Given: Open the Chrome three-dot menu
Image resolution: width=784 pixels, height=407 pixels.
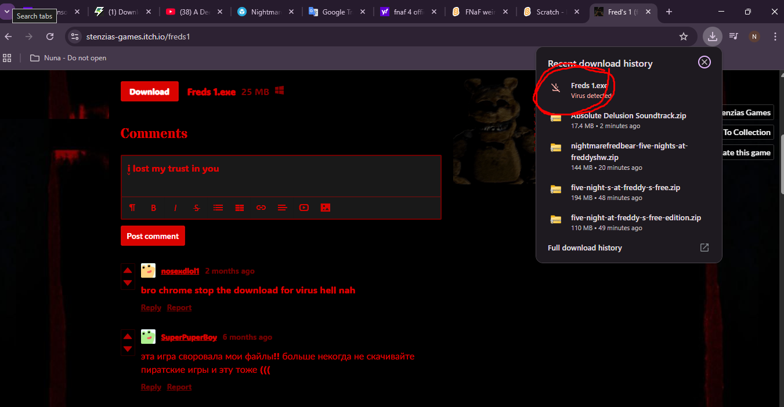Looking at the screenshot, I should pyautogui.click(x=775, y=37).
